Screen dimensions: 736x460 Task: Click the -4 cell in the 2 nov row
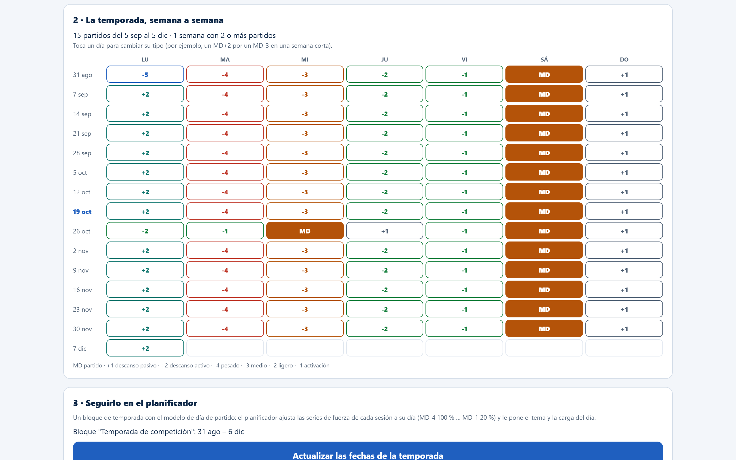pos(225,250)
